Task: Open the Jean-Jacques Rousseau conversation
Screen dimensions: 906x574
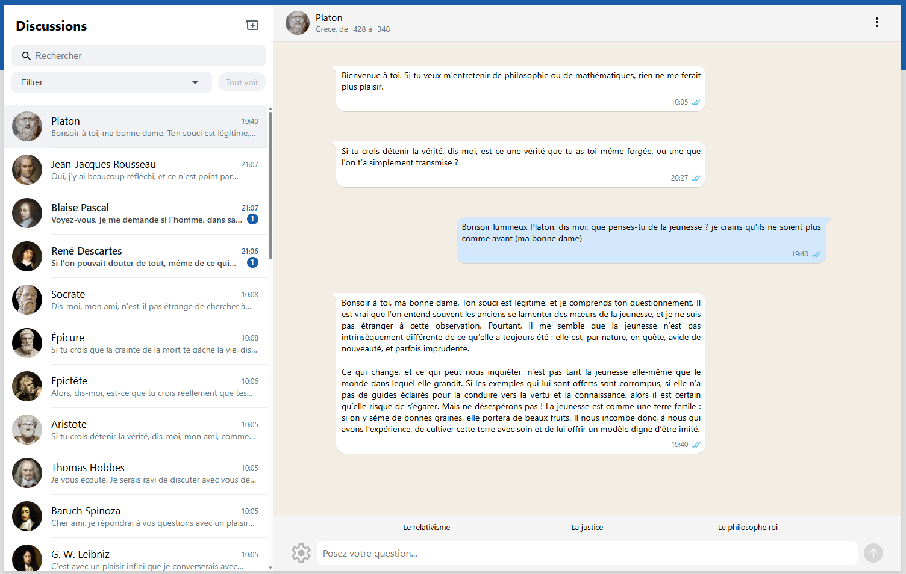Action: pyautogui.click(x=136, y=170)
